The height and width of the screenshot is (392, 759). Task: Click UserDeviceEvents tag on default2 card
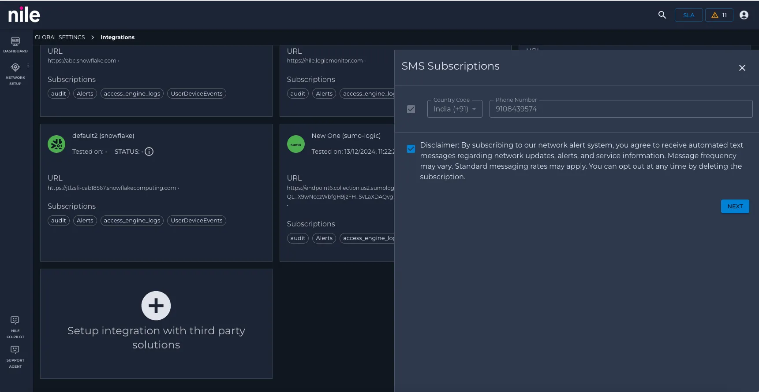[197, 220]
